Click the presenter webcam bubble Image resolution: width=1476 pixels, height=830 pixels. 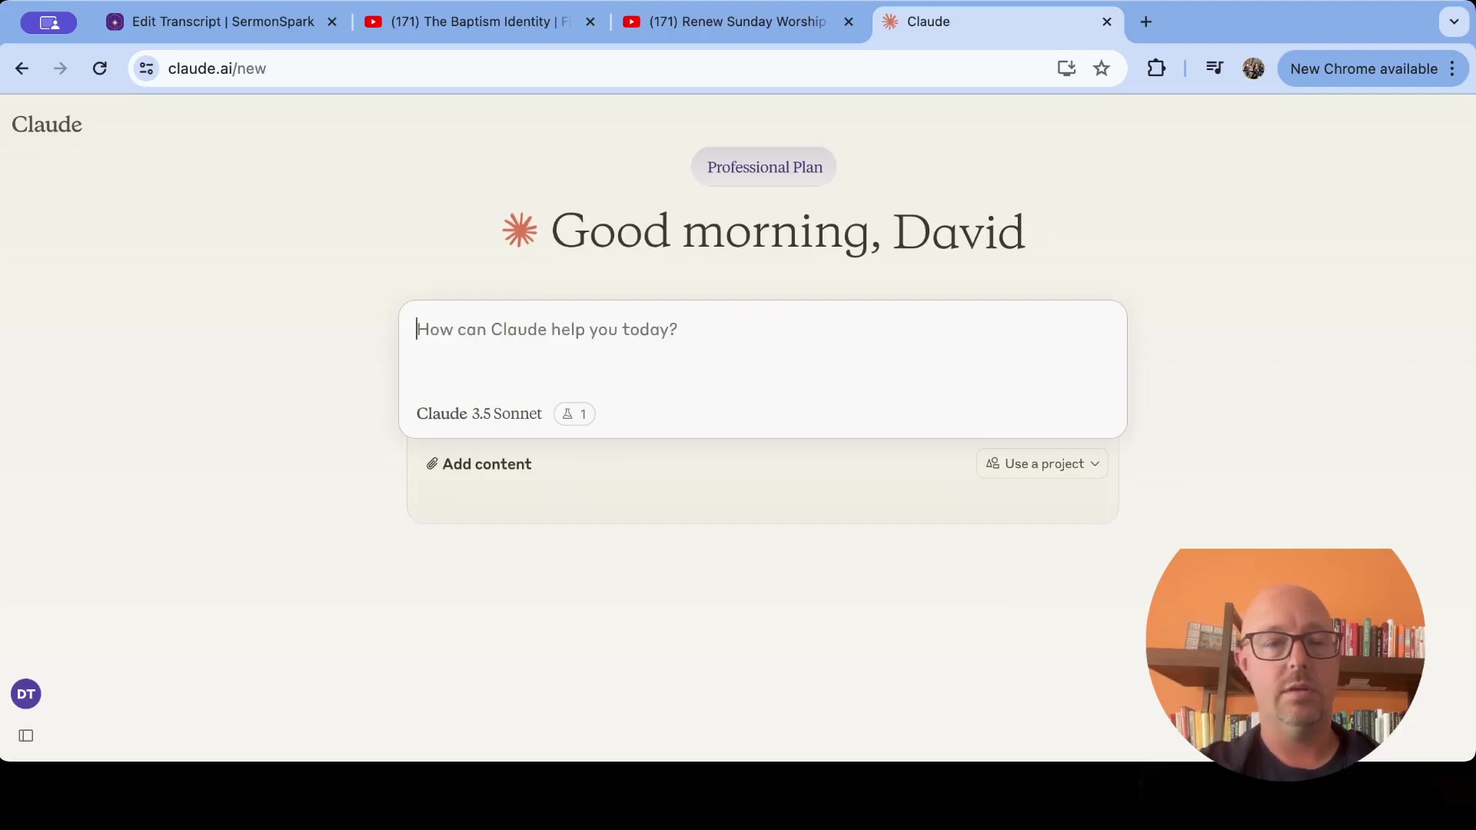pyautogui.click(x=1285, y=664)
